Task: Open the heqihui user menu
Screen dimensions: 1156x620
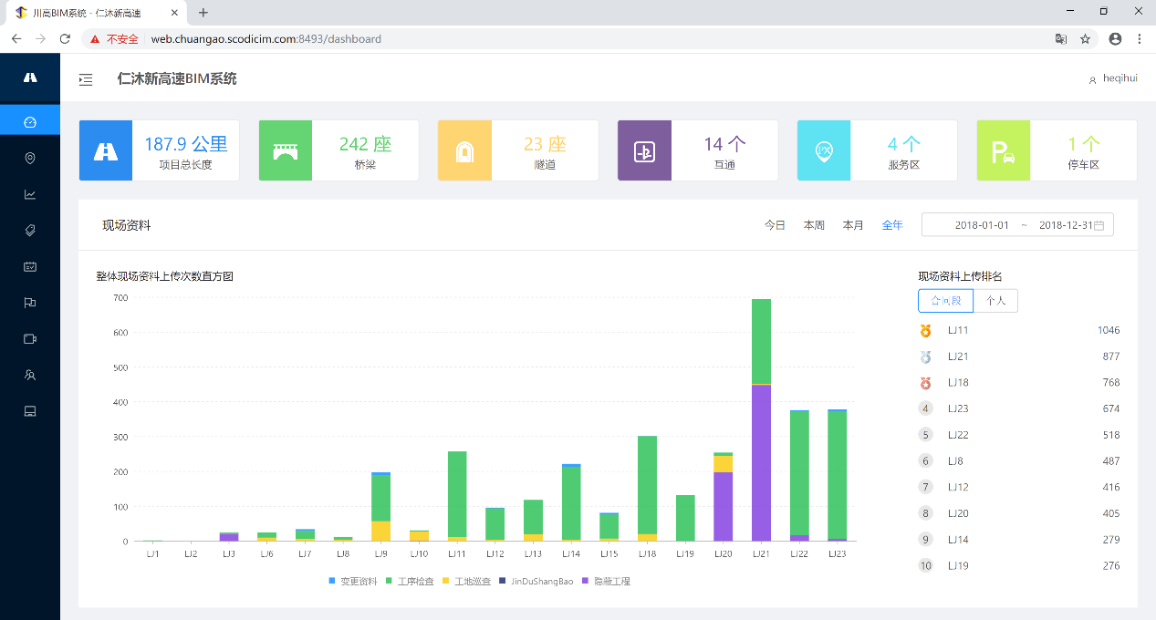Action: coord(1113,78)
